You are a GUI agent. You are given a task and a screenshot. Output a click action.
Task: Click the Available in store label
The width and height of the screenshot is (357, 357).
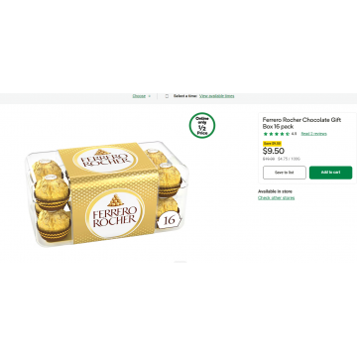click(275, 191)
